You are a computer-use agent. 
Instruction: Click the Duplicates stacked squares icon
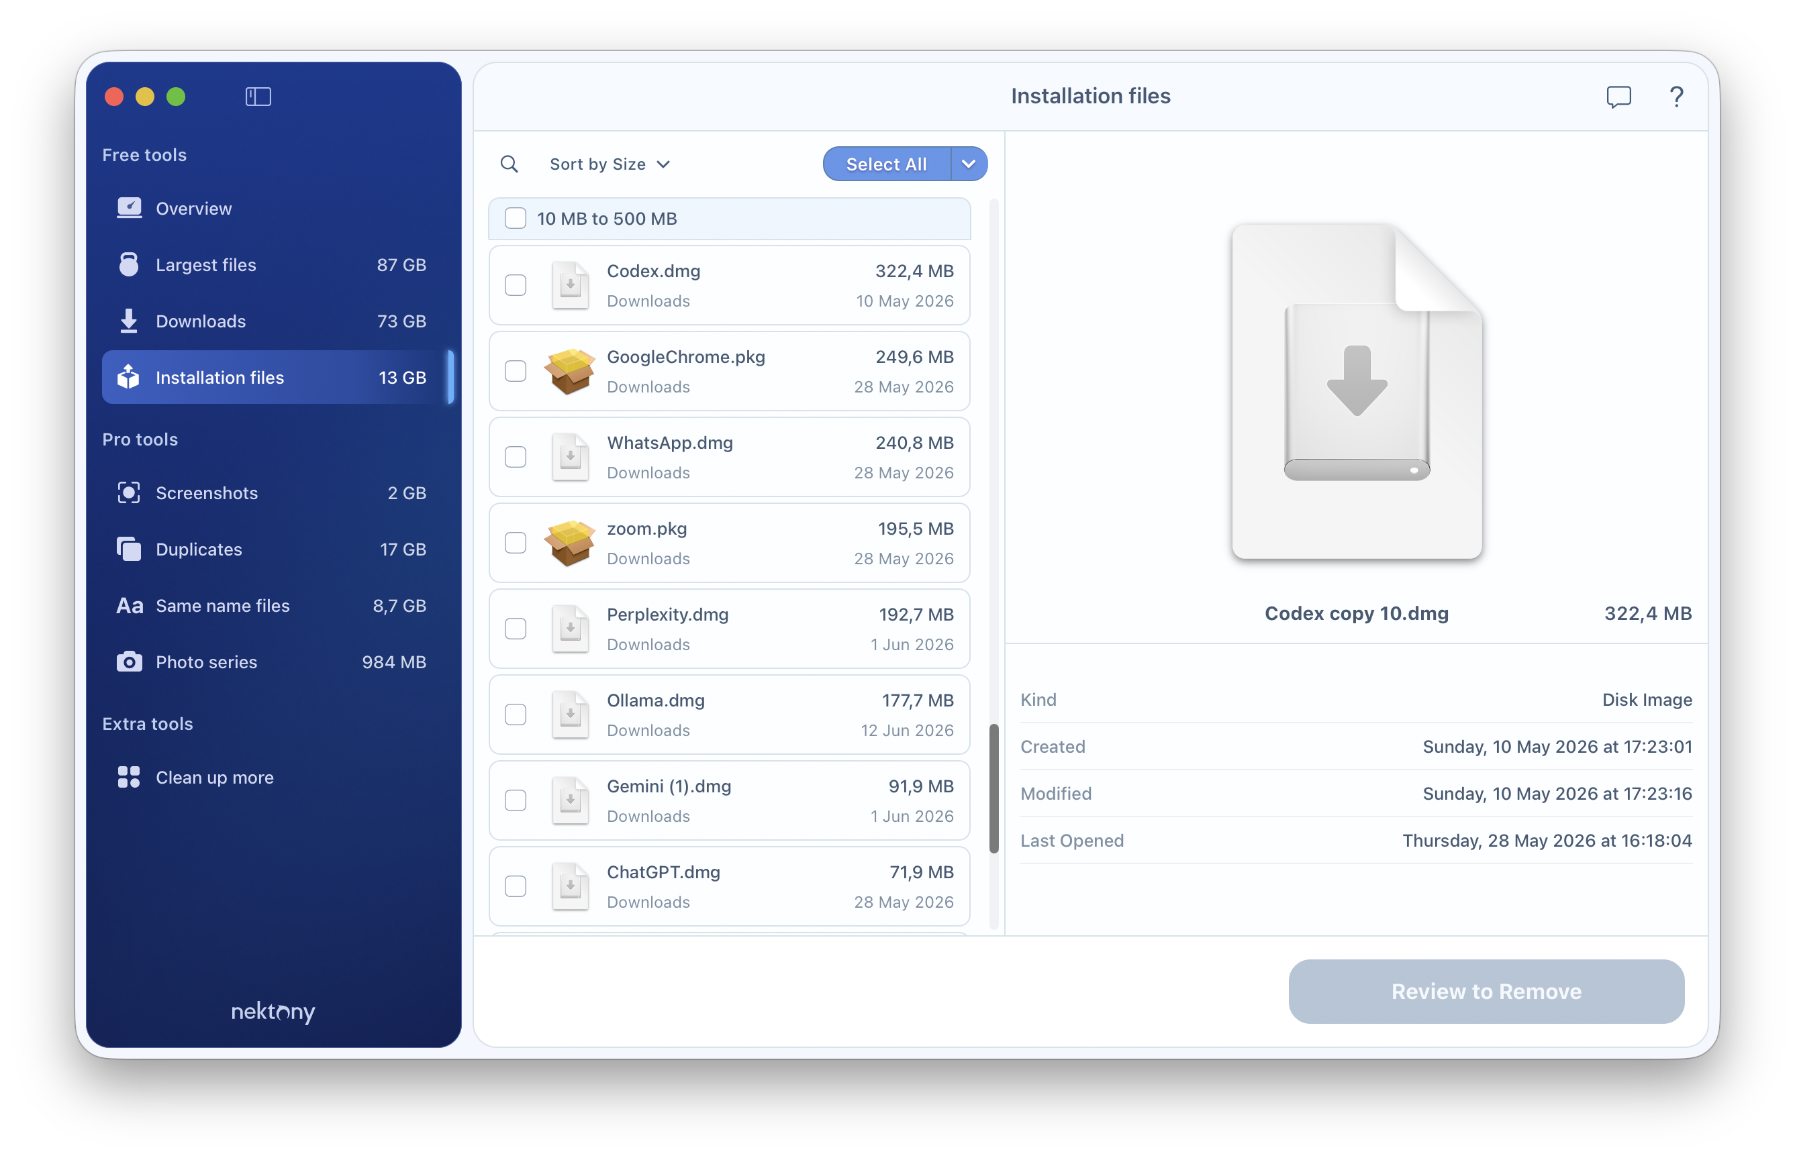[129, 549]
